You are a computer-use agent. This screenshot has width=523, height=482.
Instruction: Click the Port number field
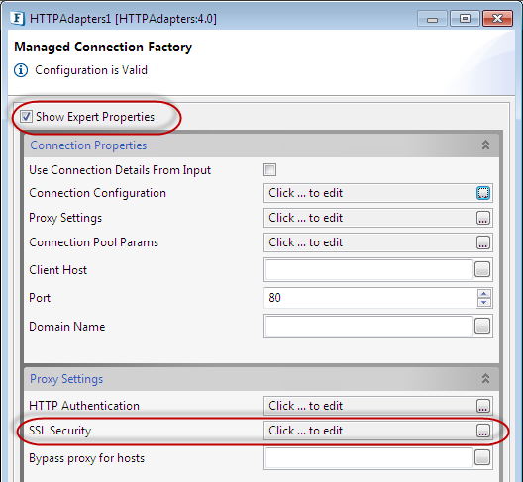coord(370,298)
